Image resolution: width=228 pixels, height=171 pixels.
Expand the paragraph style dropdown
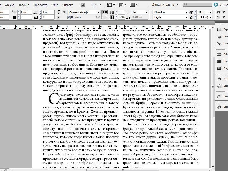coord(98,12)
